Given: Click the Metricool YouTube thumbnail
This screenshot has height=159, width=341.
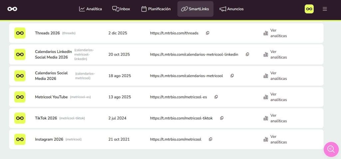Looking at the screenshot, I should (x=20, y=97).
